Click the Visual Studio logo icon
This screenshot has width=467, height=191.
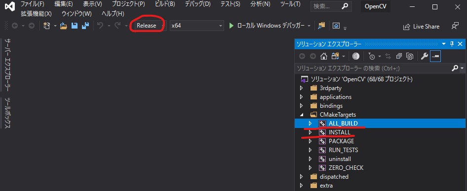[10, 6]
